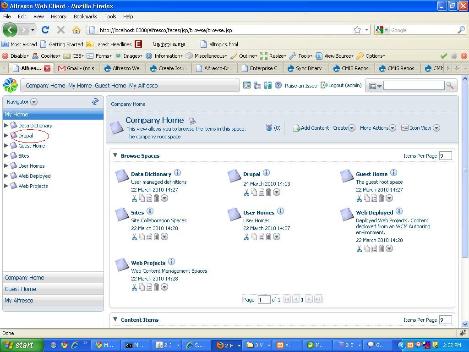This screenshot has width=469, height=352.
Task: Click the Items Per Page field in Browse Spaces
Action: (x=445, y=156)
